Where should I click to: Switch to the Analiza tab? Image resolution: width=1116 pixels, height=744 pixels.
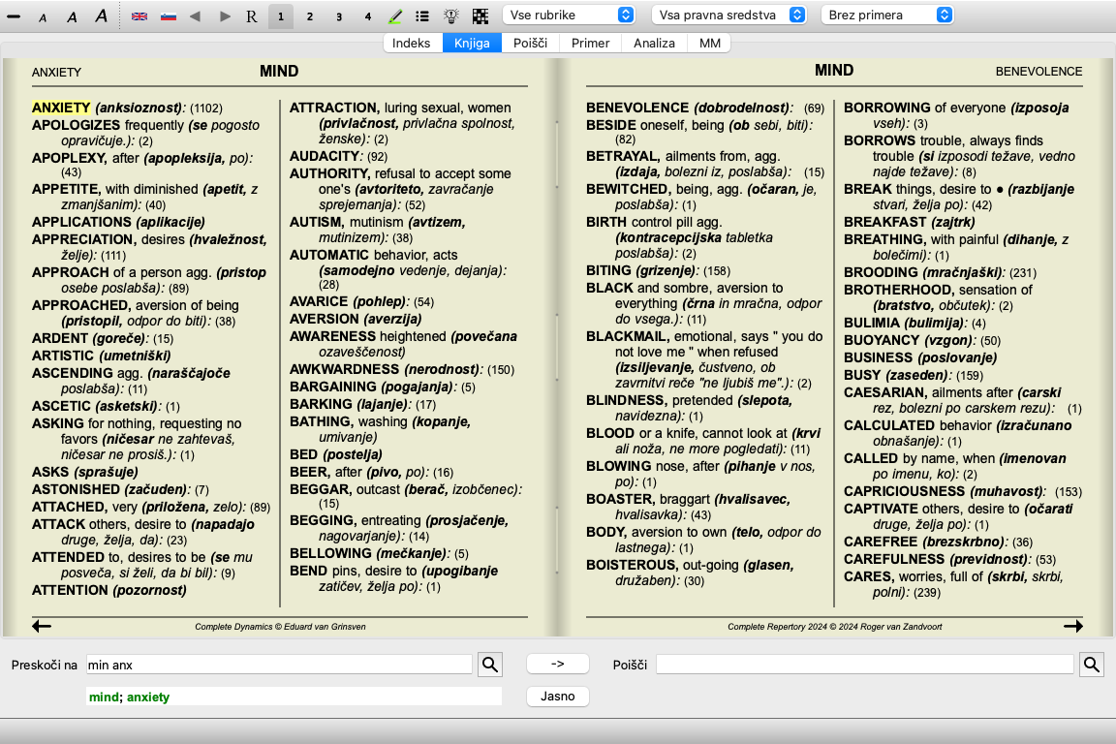[654, 43]
